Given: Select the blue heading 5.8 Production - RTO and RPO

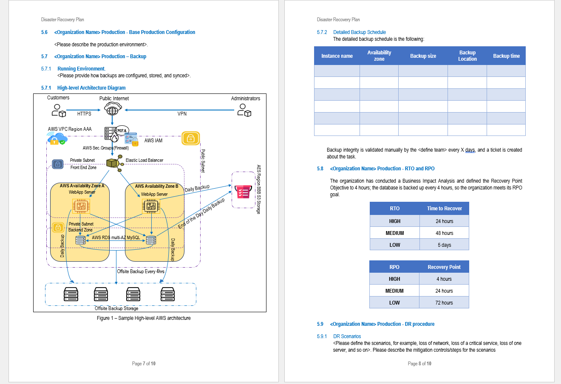Looking at the screenshot, I should 382,168.
